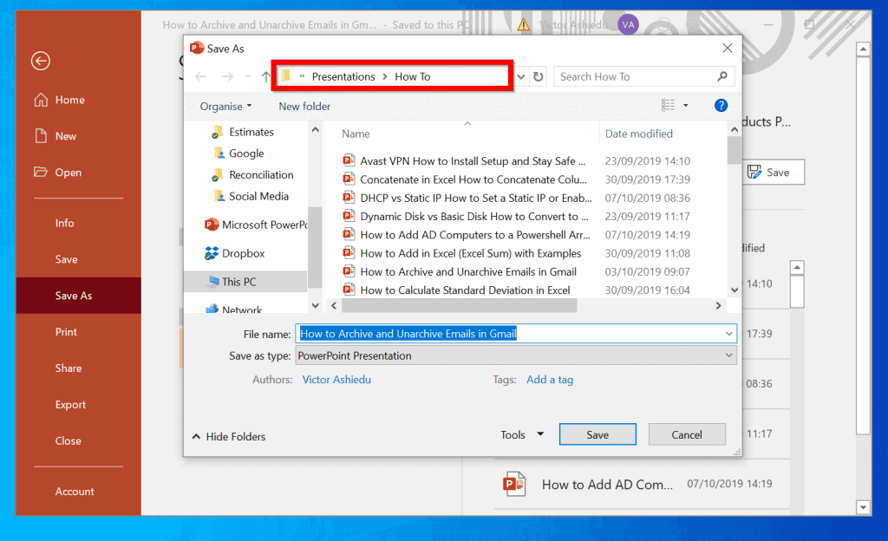Click the file list vertical scrollbar down arrow

point(735,290)
